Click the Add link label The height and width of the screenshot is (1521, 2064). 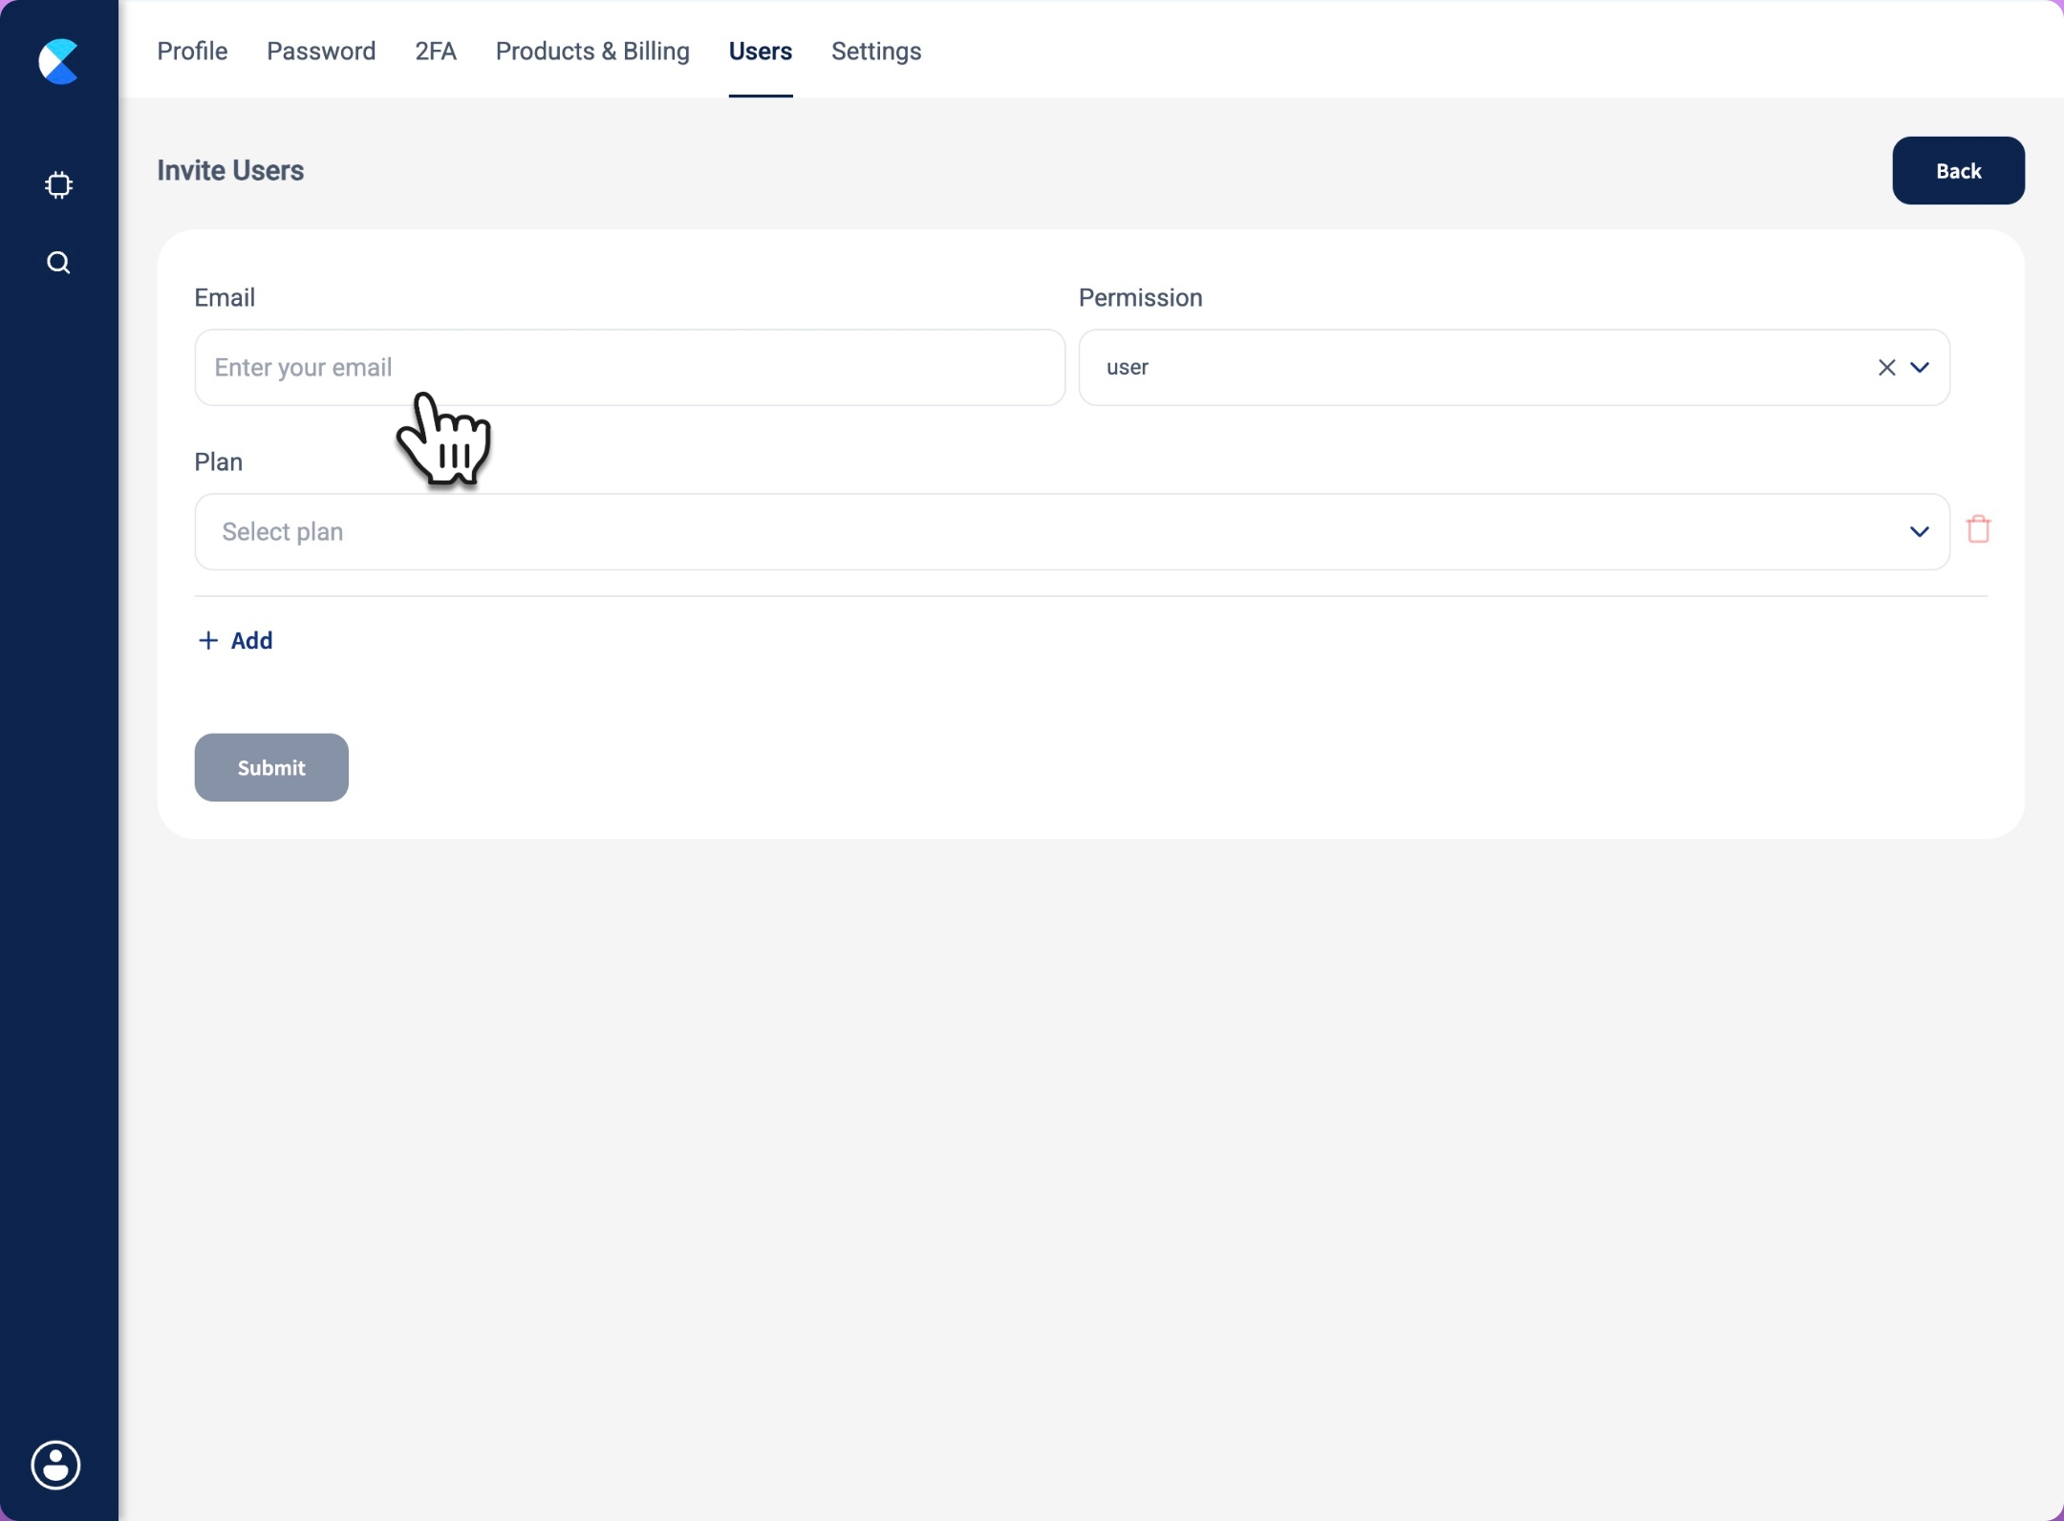251,640
